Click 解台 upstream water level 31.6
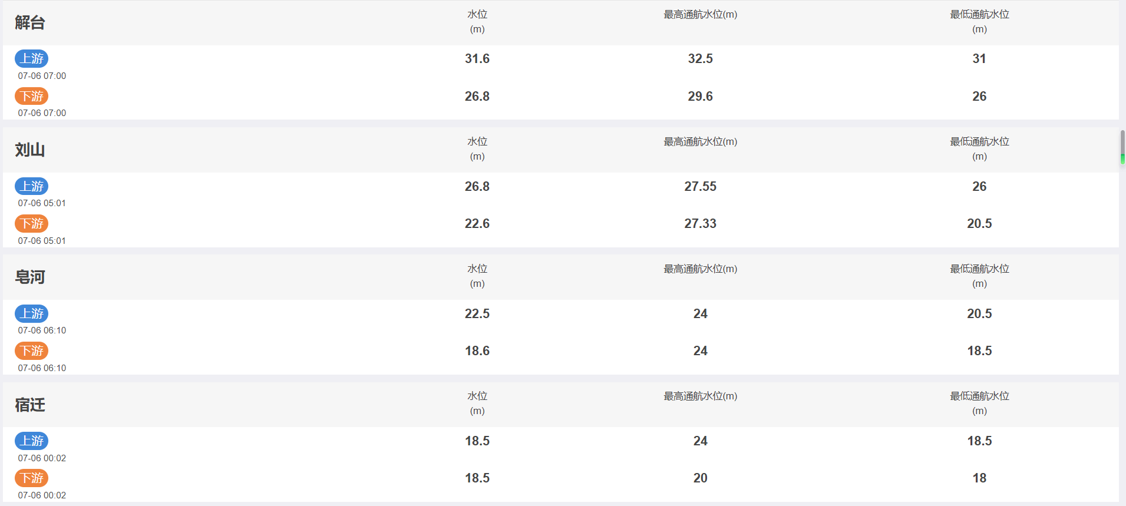The height and width of the screenshot is (506, 1126). click(x=477, y=59)
